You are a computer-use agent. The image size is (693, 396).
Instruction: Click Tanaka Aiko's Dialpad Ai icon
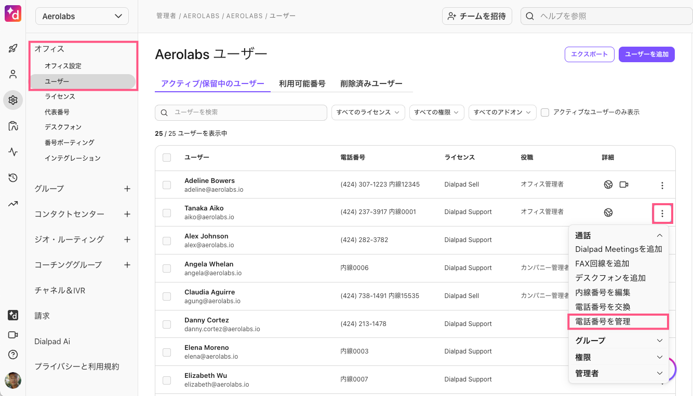pyautogui.click(x=608, y=212)
